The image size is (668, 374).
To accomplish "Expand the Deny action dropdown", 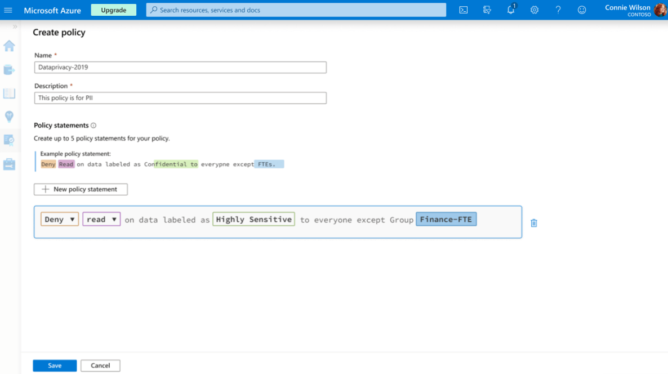I will point(60,220).
